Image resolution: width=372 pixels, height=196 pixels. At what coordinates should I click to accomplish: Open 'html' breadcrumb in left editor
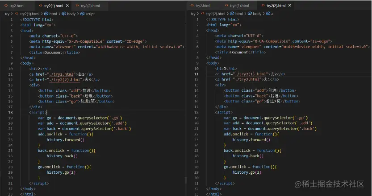[x=53, y=14]
